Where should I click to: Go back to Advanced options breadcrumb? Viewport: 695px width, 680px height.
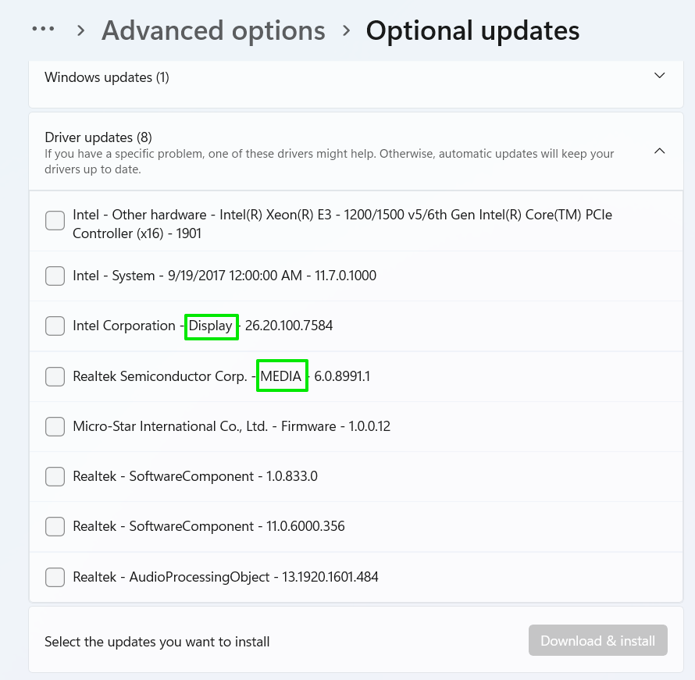pos(213,30)
